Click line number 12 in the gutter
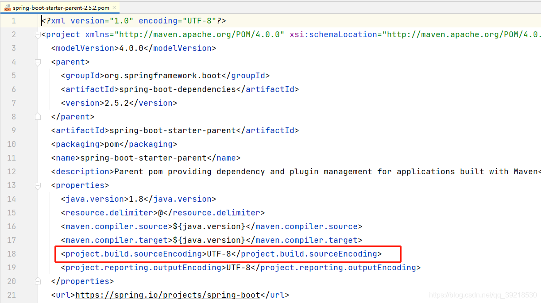The image size is (541, 303). 12,172
